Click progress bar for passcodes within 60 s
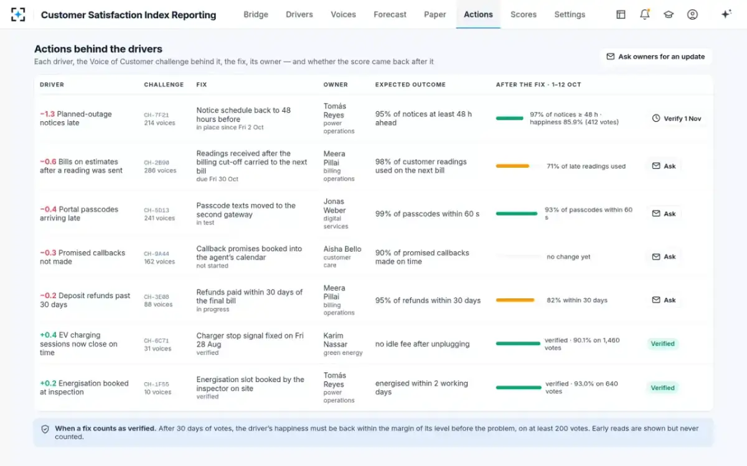The image size is (747, 466). (517, 214)
